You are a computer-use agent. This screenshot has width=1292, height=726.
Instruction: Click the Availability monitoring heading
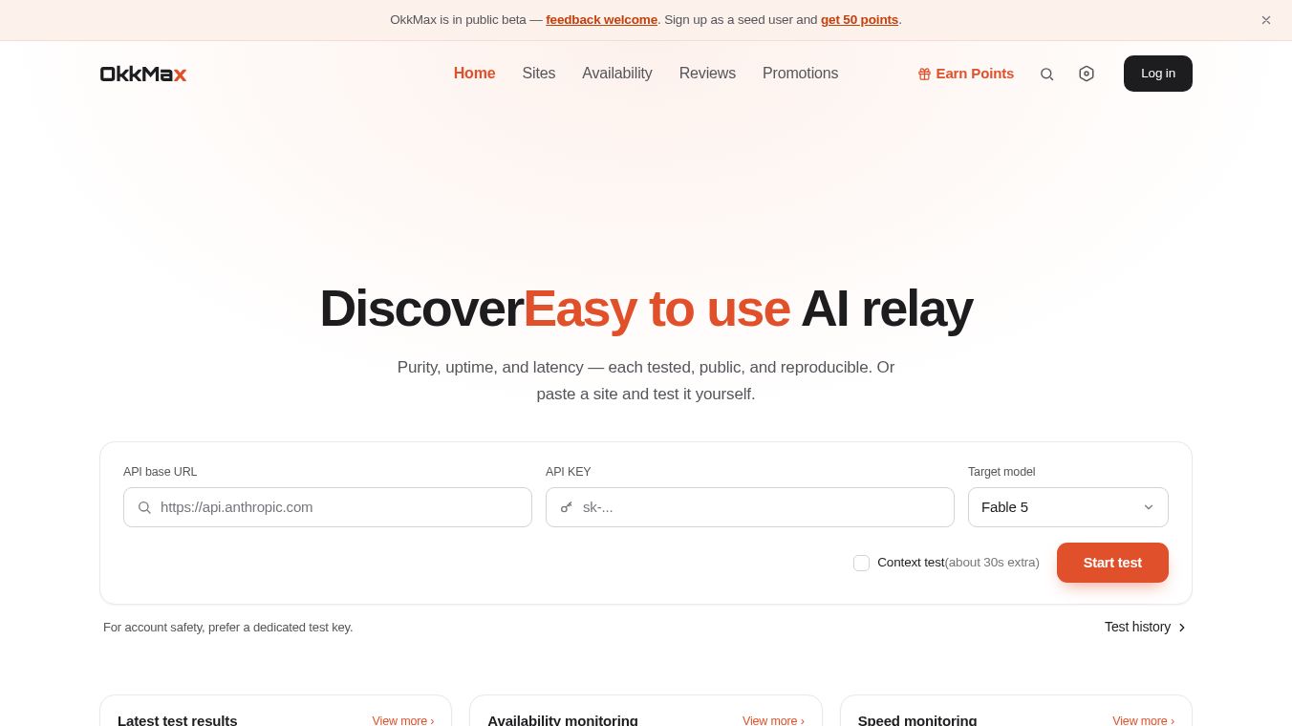point(562,720)
